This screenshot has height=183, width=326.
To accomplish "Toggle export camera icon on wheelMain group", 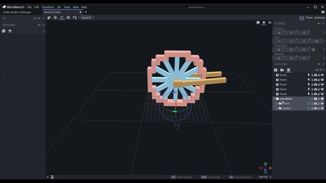I will pyautogui.click(x=315, y=99).
